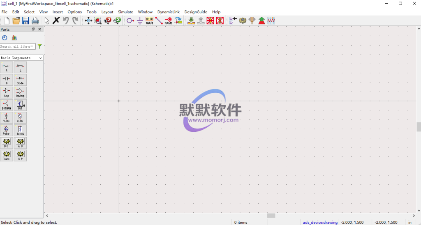Open the library filter funnel dropdown
The height and width of the screenshot is (225, 421).
click(40, 46)
